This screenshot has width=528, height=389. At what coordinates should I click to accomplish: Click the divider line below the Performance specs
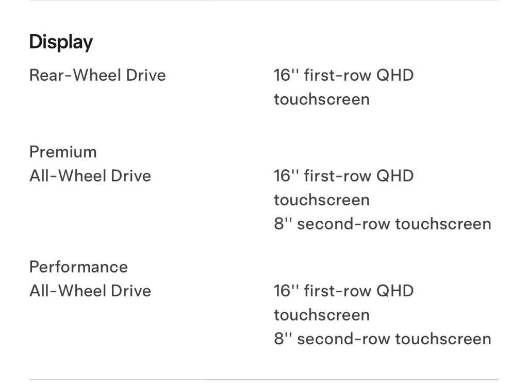click(264, 380)
